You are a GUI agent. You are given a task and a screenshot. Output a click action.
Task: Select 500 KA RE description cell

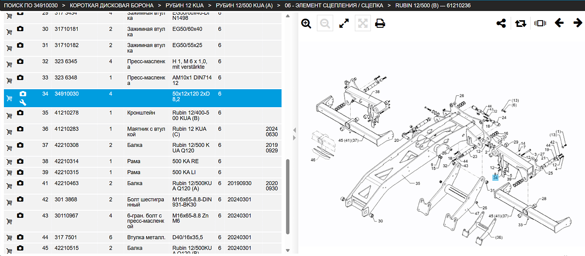point(192,161)
